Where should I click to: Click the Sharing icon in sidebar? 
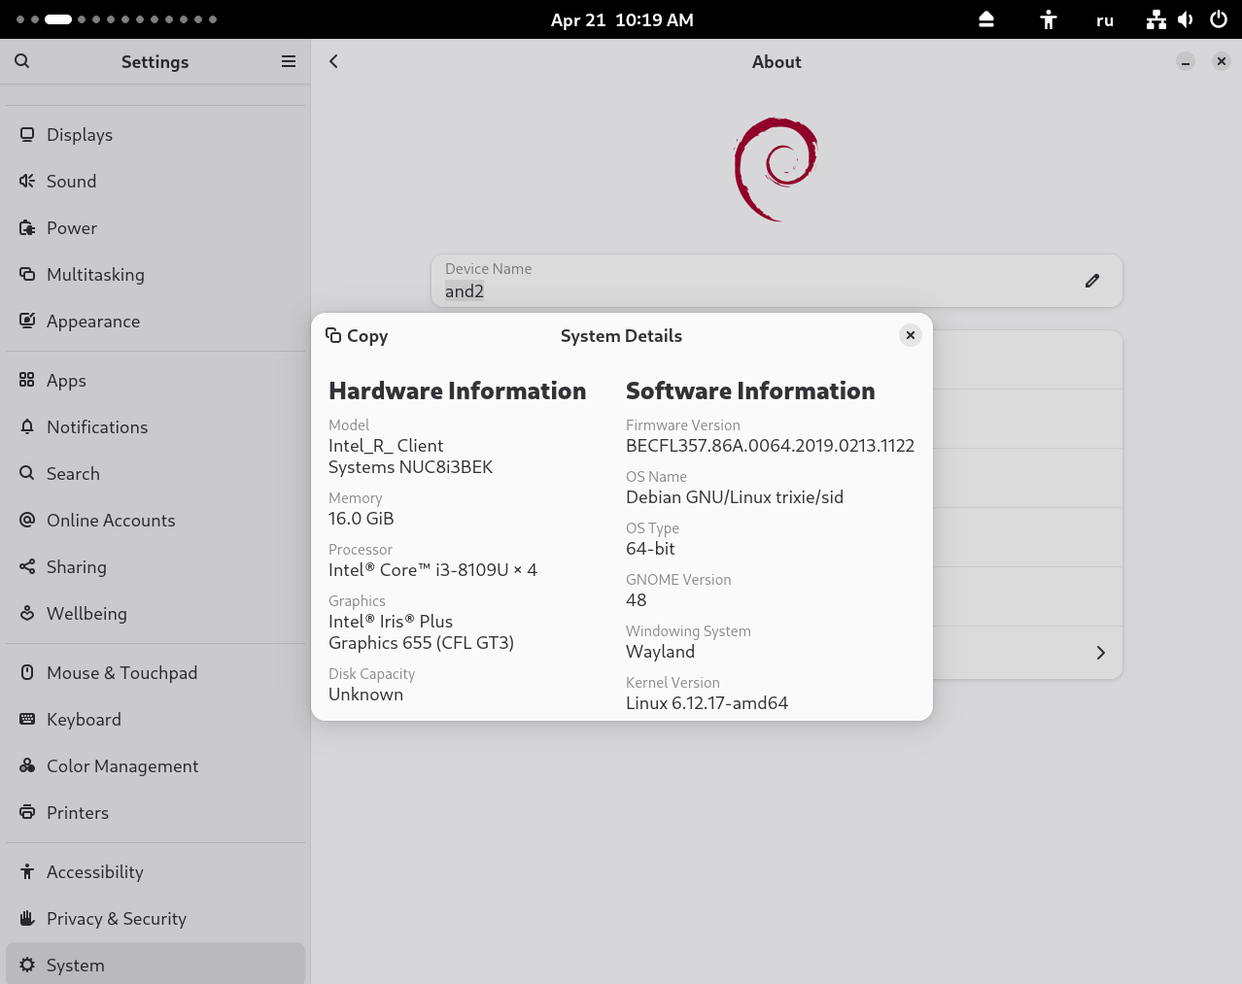coord(27,566)
